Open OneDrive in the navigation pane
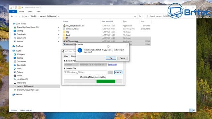This screenshot has width=212, height=119. tap(19, 46)
